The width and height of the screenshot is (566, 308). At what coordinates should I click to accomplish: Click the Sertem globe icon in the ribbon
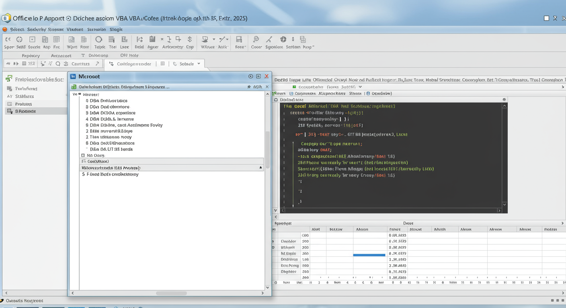tap(283, 40)
